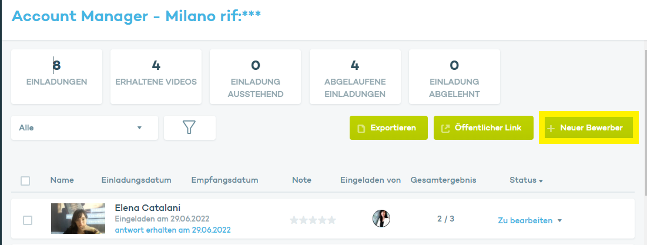Image resolution: width=647 pixels, height=245 pixels.
Task: Click the Öffentlicher Link external-link icon
Action: tap(445, 128)
